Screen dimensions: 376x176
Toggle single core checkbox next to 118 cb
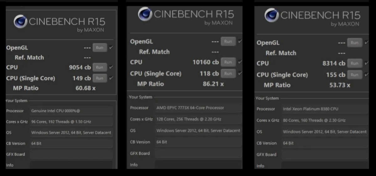tap(240, 73)
